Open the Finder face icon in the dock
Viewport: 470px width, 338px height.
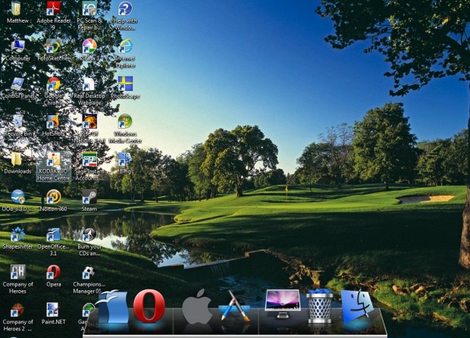356,307
